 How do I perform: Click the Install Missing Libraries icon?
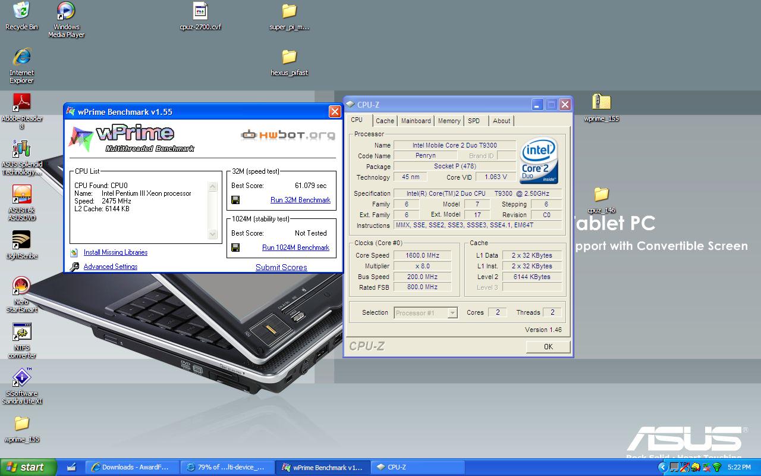[74, 252]
